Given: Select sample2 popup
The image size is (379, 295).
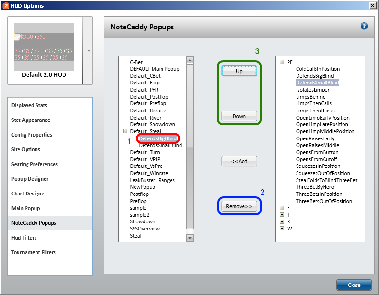Looking at the screenshot, I should click(140, 215).
